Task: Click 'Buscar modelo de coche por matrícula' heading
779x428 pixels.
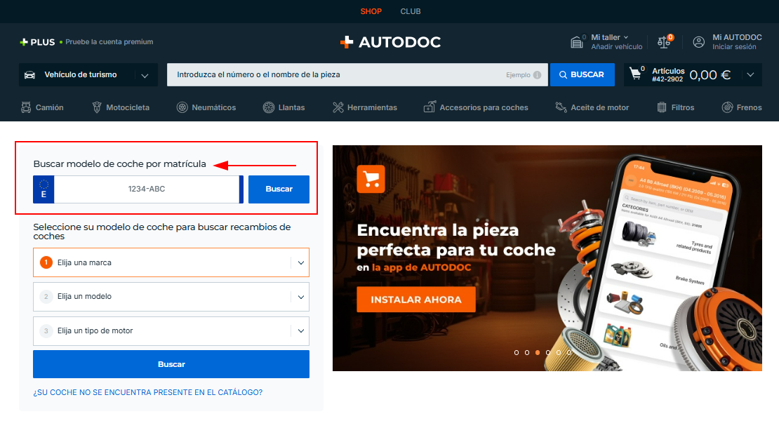Action: tap(120, 164)
